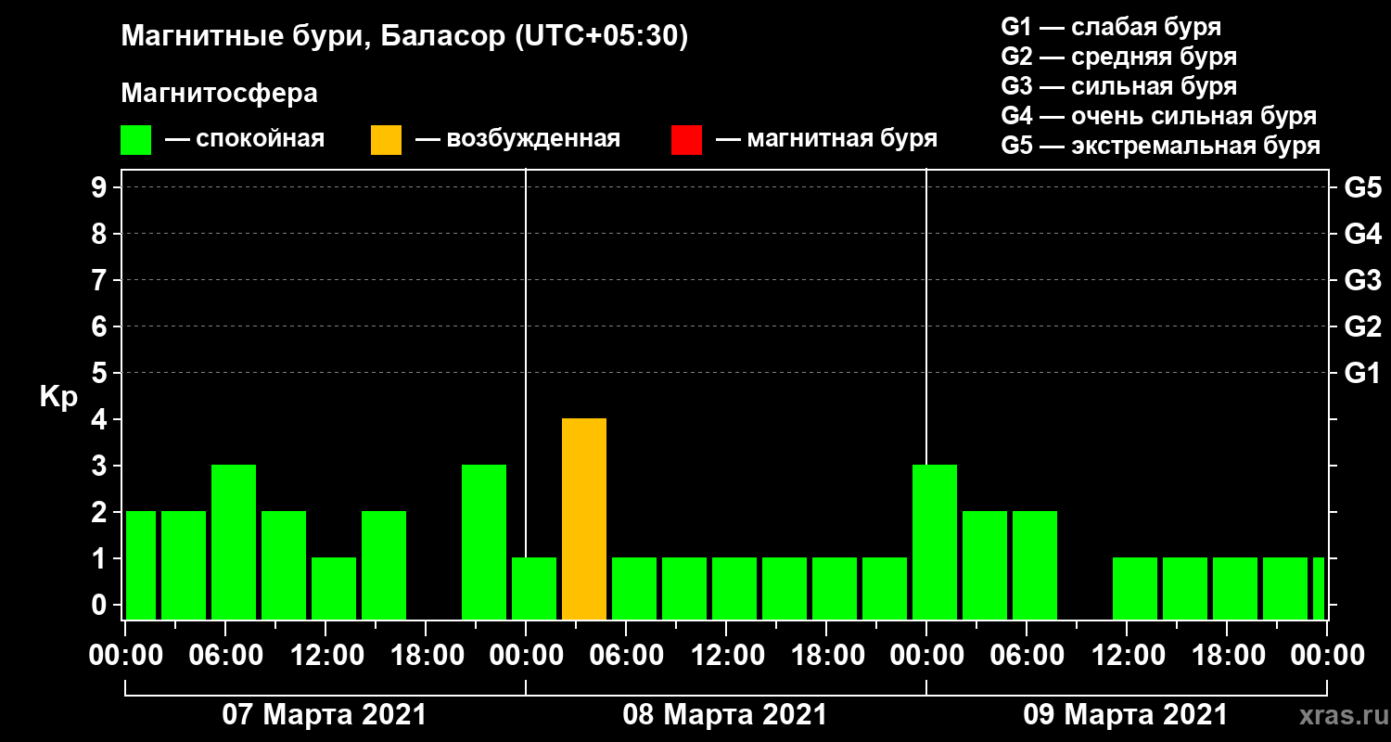This screenshot has height=742, width=1391.
Task: Click the 'G2' label on the right axis
Action: [1362, 326]
